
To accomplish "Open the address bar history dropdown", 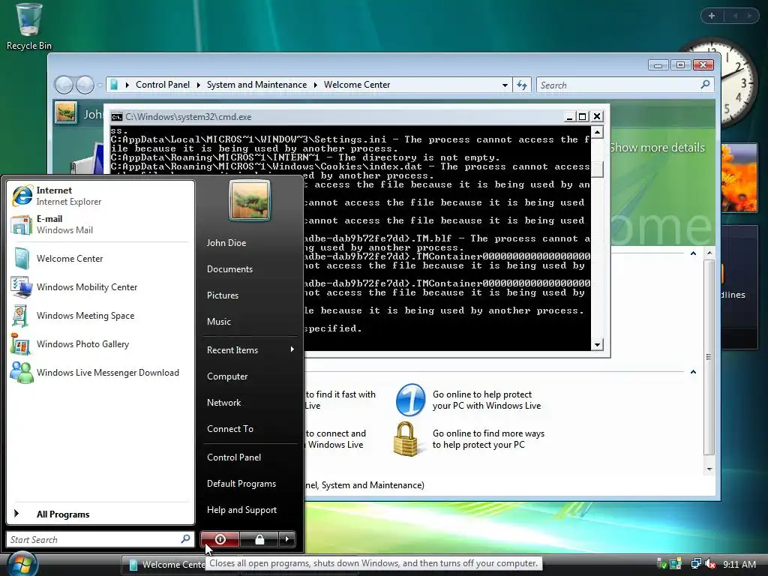I will click(505, 85).
